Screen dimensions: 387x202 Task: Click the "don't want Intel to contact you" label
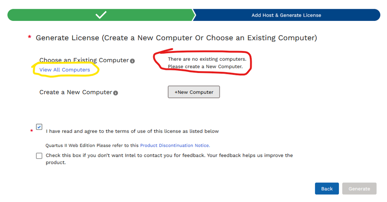click(169, 155)
